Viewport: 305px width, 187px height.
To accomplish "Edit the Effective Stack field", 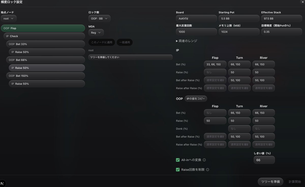I will click(282, 19).
